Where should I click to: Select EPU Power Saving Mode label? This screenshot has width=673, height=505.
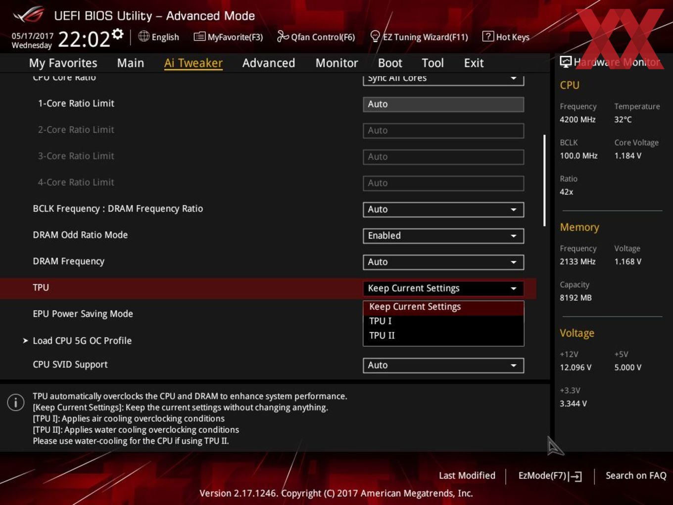pos(83,314)
